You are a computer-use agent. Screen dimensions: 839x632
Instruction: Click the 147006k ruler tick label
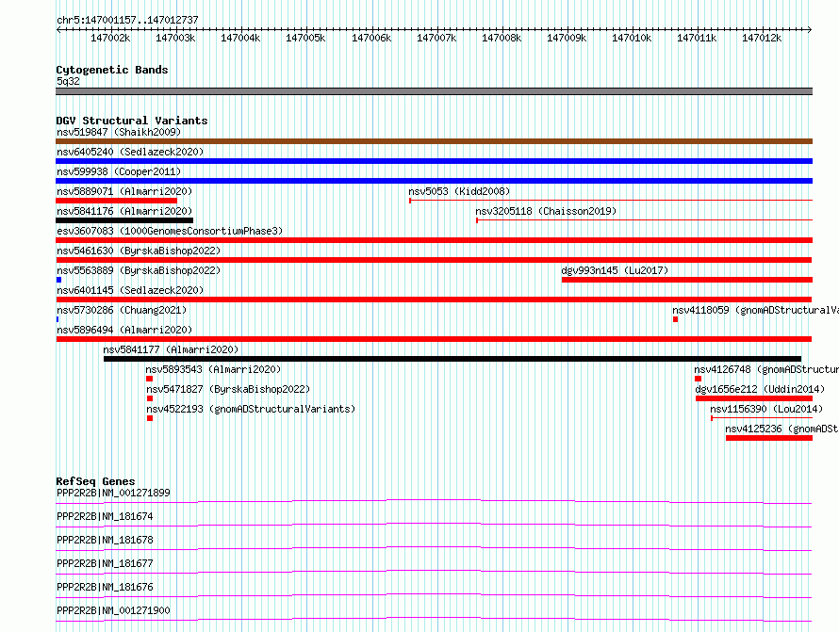(x=371, y=38)
